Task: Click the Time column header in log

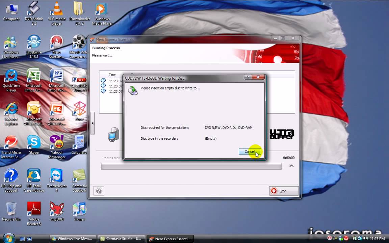Action: pyautogui.click(x=112, y=75)
